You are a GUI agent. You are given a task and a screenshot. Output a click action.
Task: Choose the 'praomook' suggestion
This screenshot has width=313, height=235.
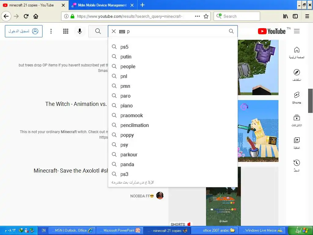pos(173,115)
